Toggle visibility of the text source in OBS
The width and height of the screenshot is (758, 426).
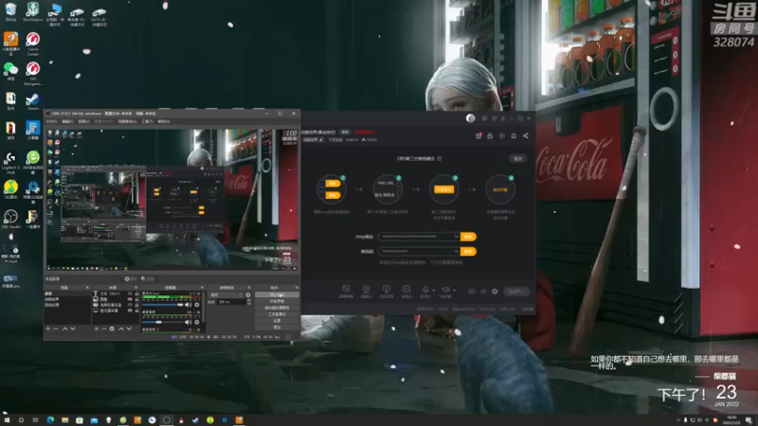130,293
